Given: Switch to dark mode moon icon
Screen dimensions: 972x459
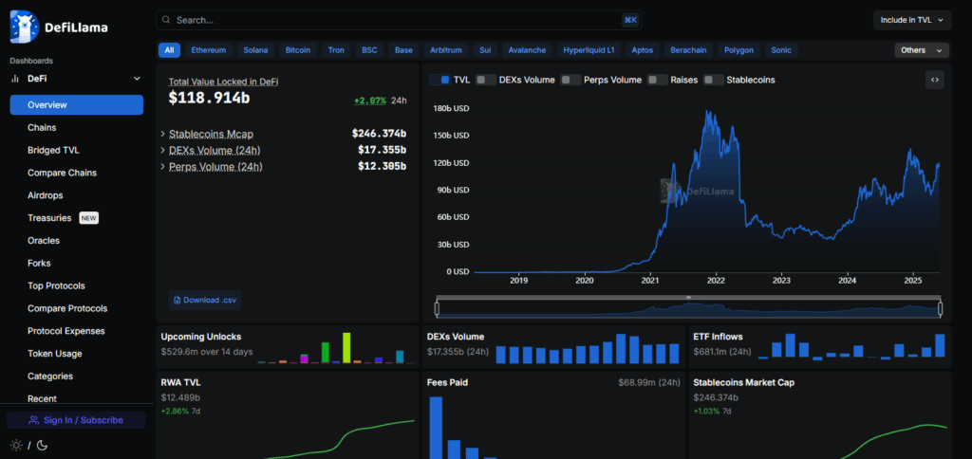Looking at the screenshot, I should coord(41,446).
